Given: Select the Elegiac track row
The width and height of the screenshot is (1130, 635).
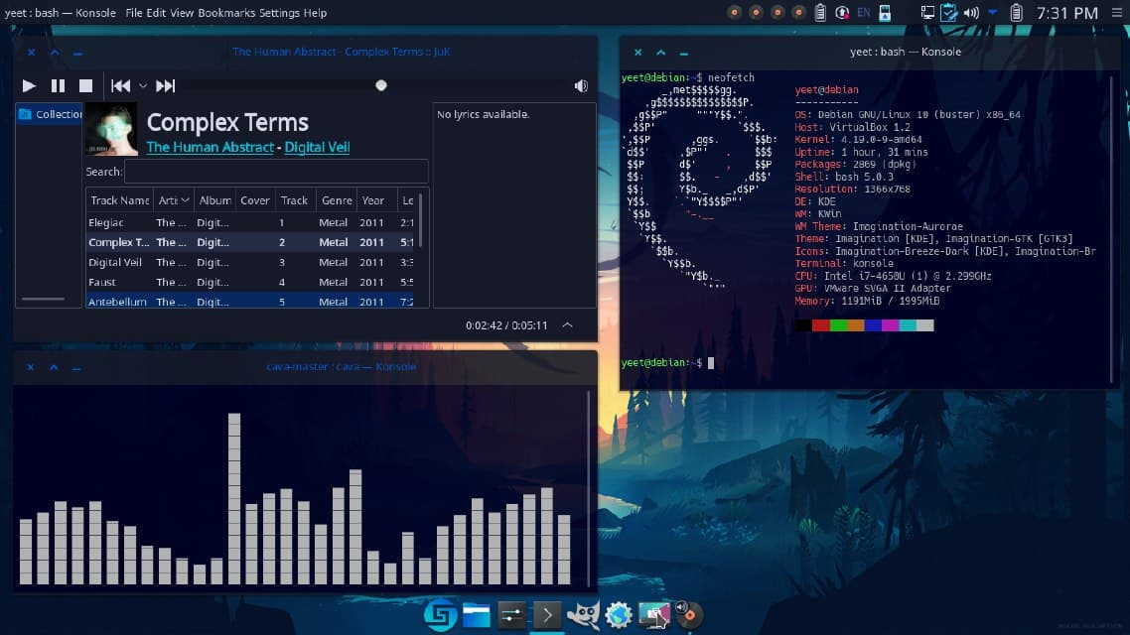Looking at the screenshot, I should pyautogui.click(x=251, y=222).
